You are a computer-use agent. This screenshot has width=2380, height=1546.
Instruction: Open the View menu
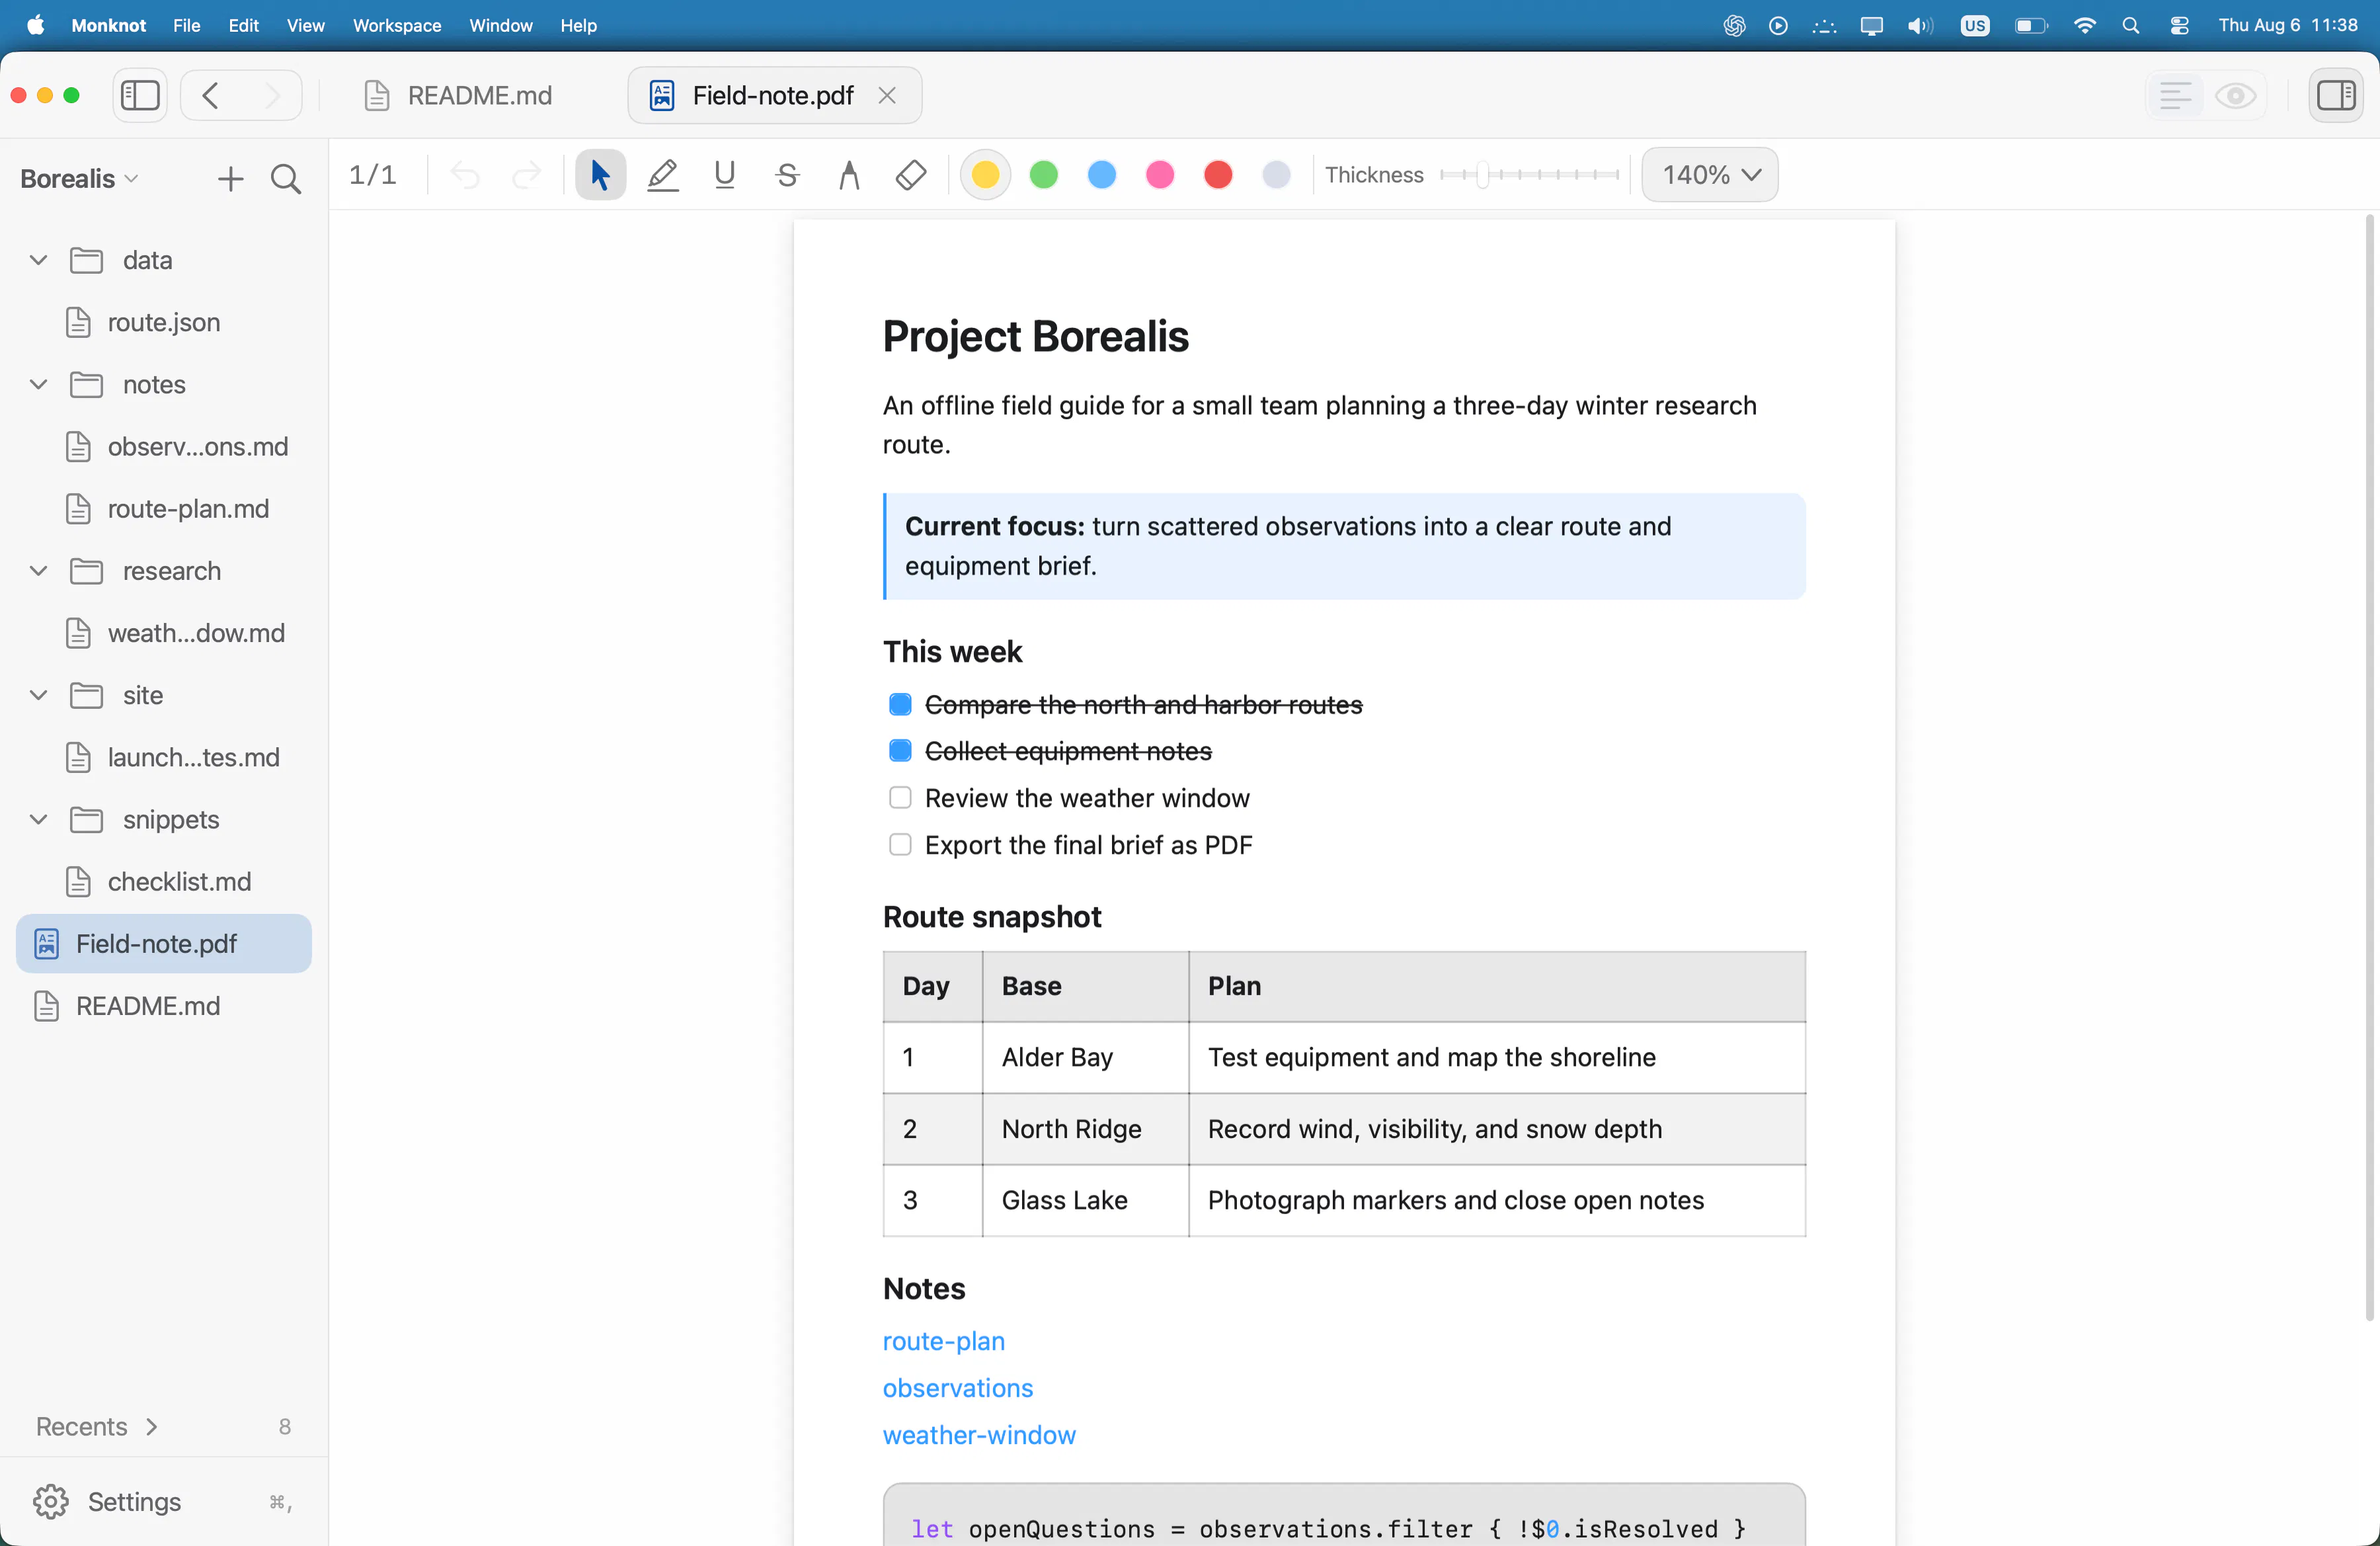coord(305,26)
